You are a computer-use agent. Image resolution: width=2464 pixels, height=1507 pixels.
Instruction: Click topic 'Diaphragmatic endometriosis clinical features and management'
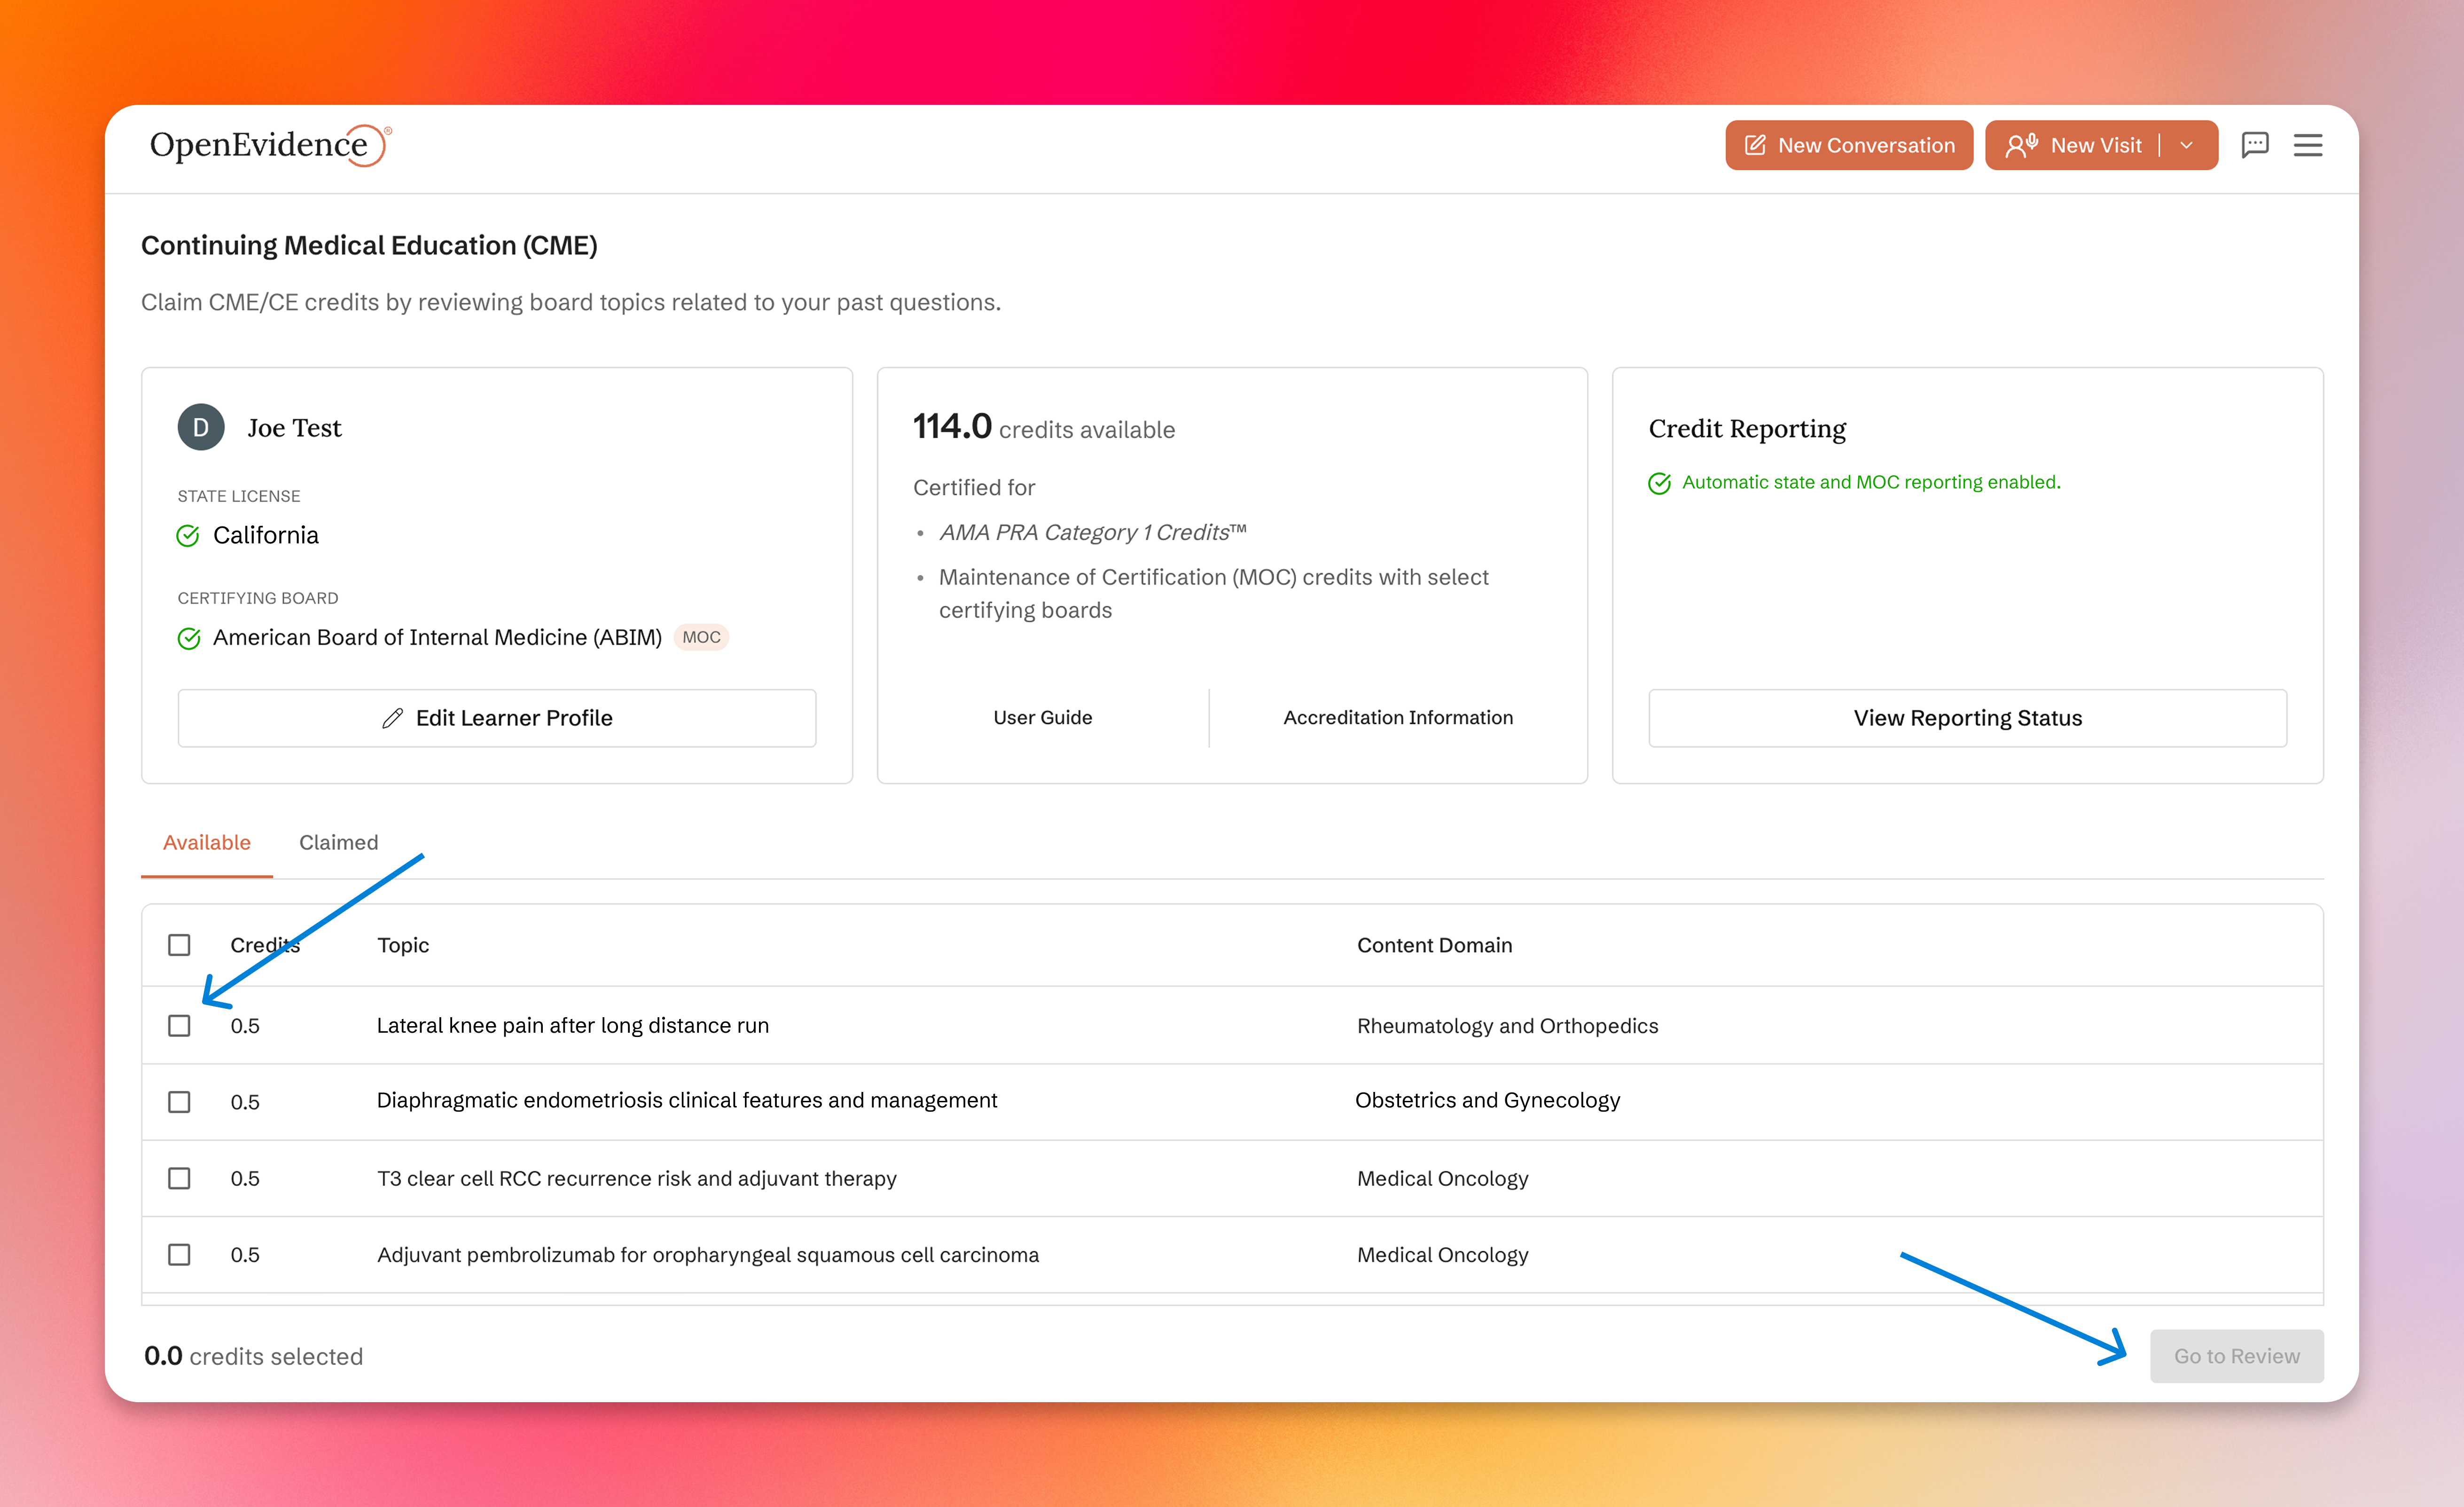[687, 1100]
